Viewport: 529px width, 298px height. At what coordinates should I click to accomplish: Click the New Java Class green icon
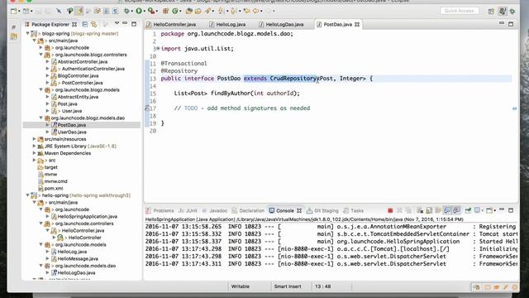[175, 11]
